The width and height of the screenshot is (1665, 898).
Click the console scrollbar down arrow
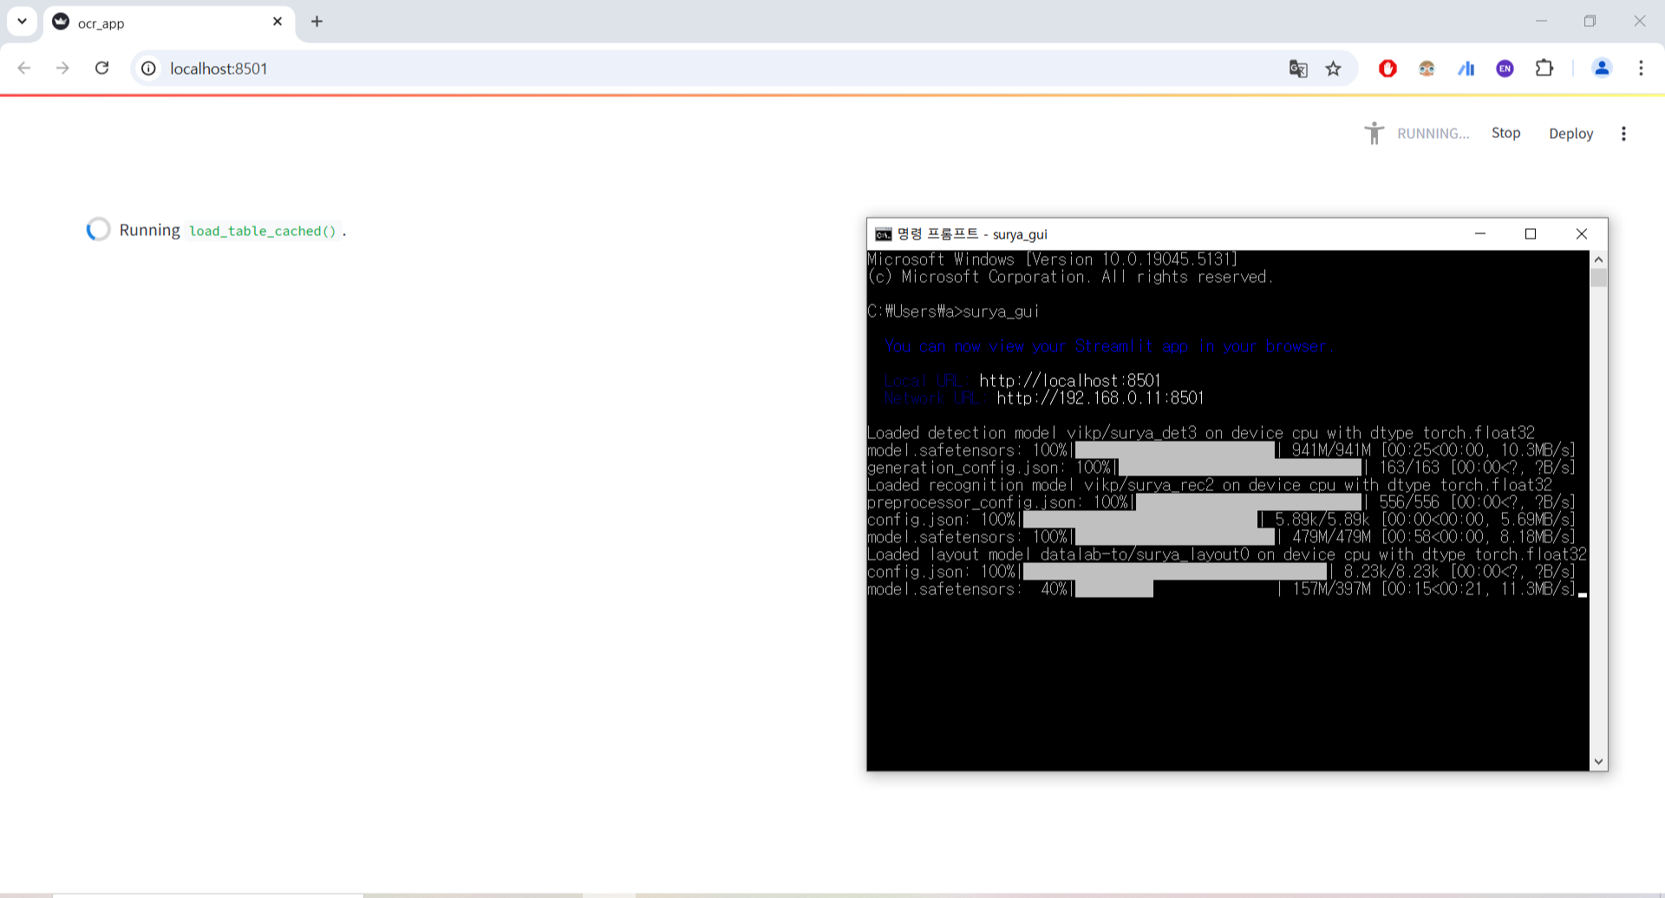[x=1598, y=762]
